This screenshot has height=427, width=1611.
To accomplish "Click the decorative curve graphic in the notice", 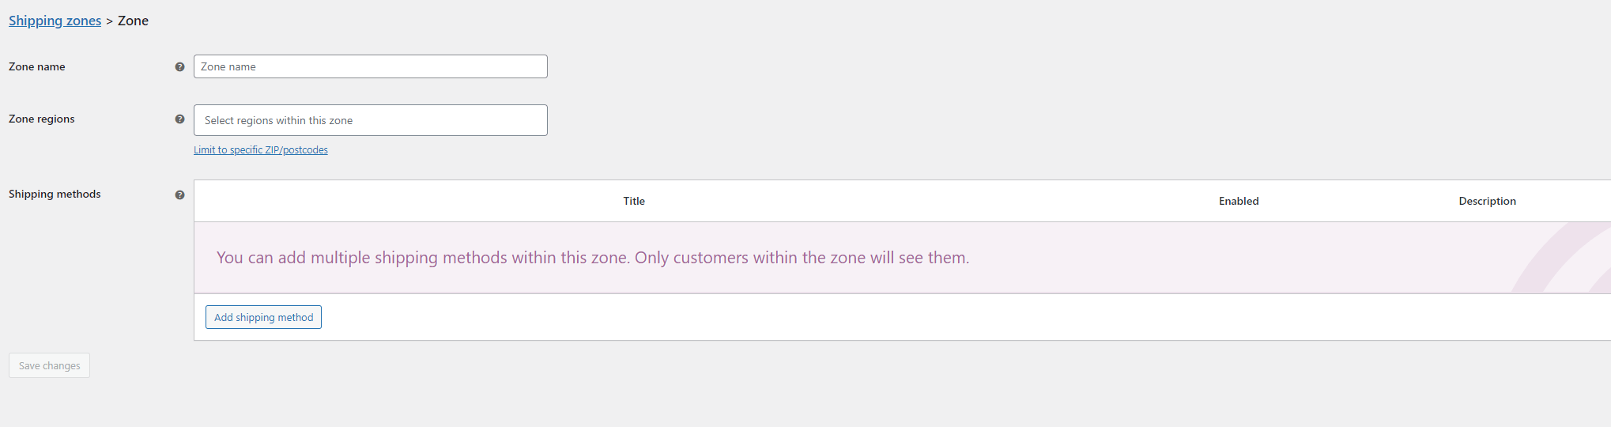I will (1561, 258).
